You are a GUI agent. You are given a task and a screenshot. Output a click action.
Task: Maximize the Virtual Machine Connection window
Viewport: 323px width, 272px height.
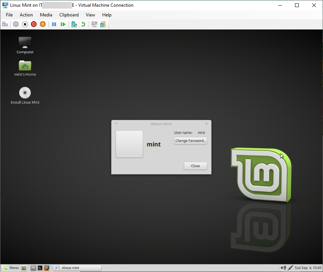(x=297, y=5)
